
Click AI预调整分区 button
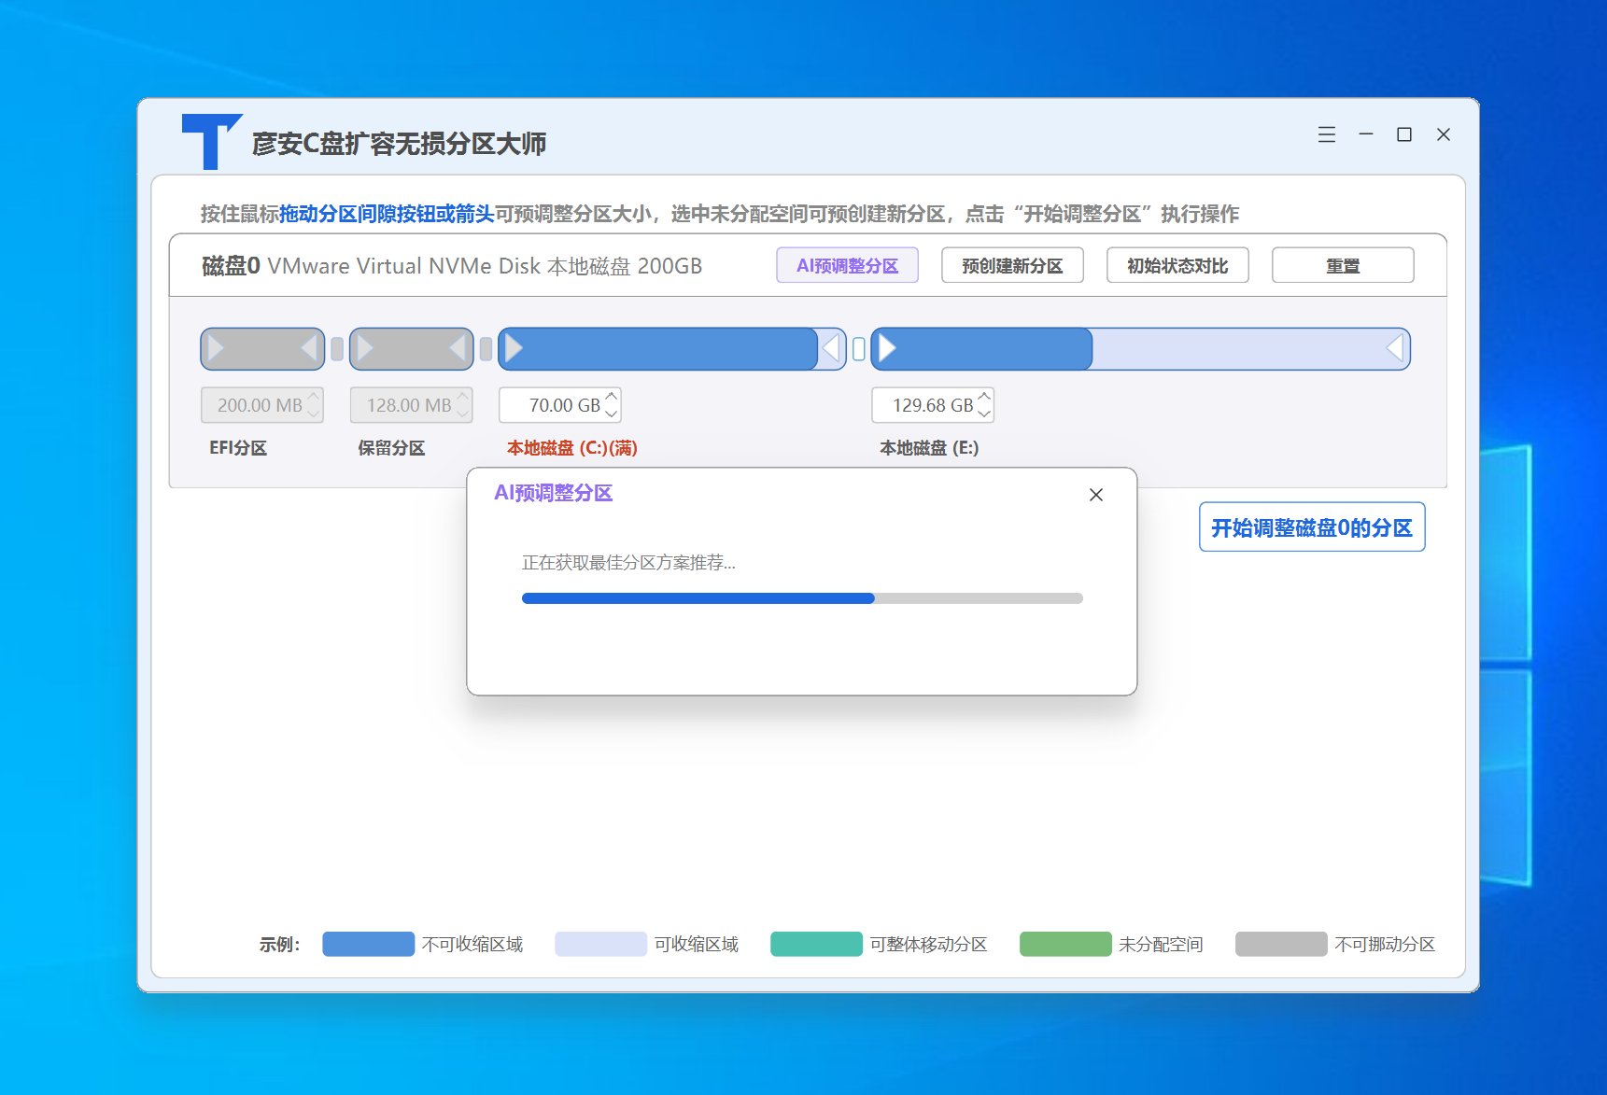[847, 266]
